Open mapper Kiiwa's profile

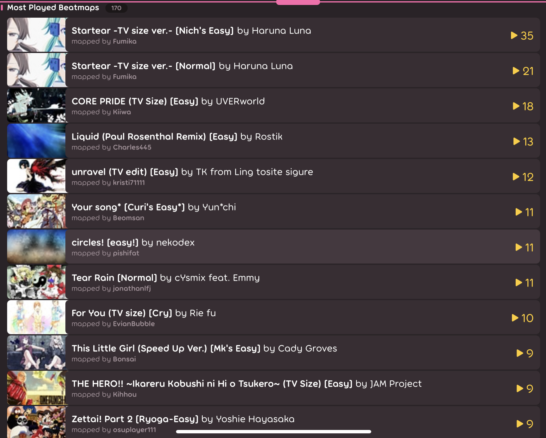coord(122,112)
